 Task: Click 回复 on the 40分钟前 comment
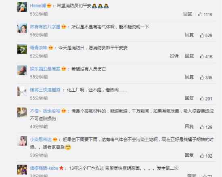[x=189, y=126]
